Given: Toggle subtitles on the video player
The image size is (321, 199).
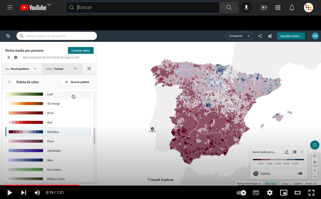Looking at the screenshot, I should [256, 193].
